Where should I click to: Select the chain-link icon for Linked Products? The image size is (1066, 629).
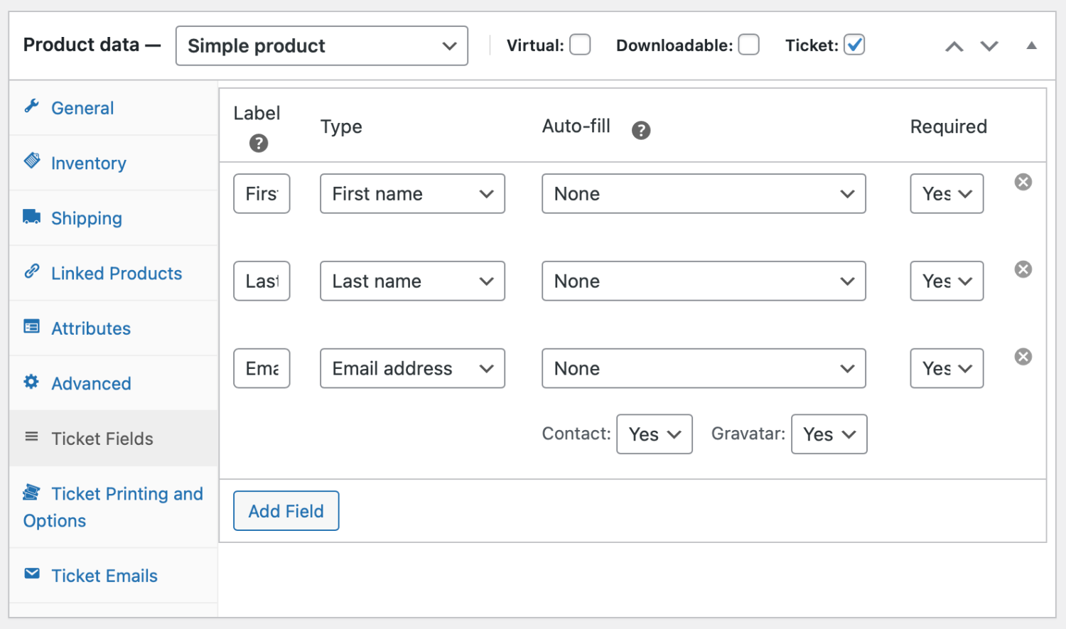tap(31, 272)
